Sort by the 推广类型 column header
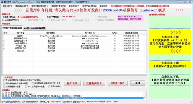Screen dimensions: 193x104 (x=20, y=33)
